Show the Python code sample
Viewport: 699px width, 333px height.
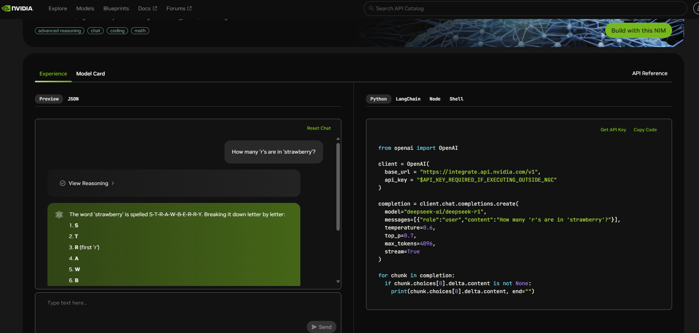379,99
